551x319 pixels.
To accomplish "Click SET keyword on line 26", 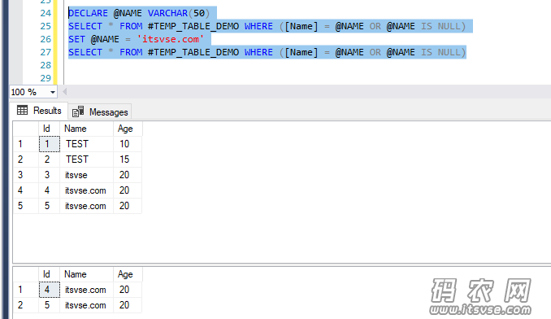I will [76, 39].
